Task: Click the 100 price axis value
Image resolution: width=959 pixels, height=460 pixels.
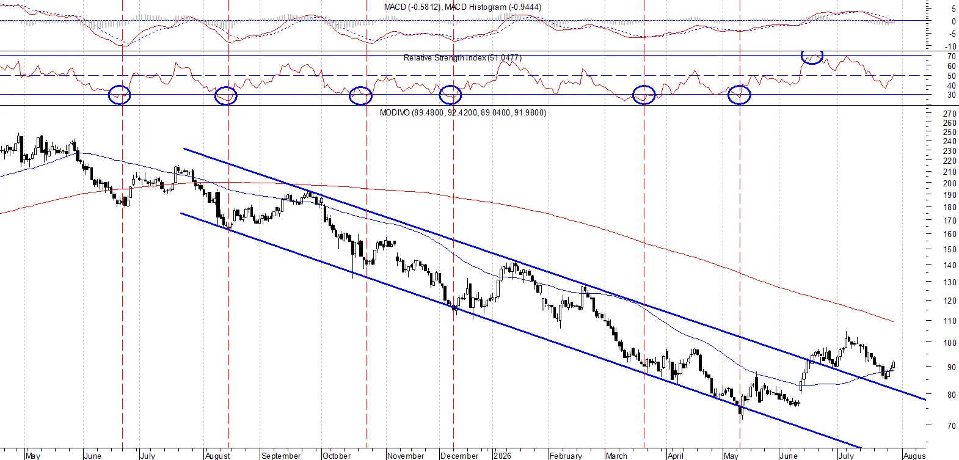Action: [950, 343]
